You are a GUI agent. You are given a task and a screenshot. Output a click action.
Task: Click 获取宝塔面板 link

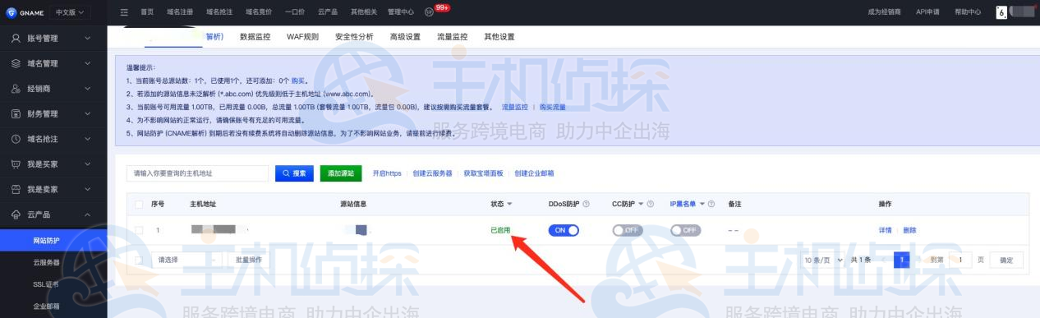click(483, 173)
